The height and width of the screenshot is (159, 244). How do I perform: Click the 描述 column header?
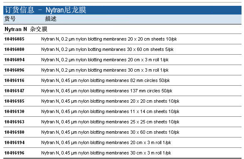(51, 19)
